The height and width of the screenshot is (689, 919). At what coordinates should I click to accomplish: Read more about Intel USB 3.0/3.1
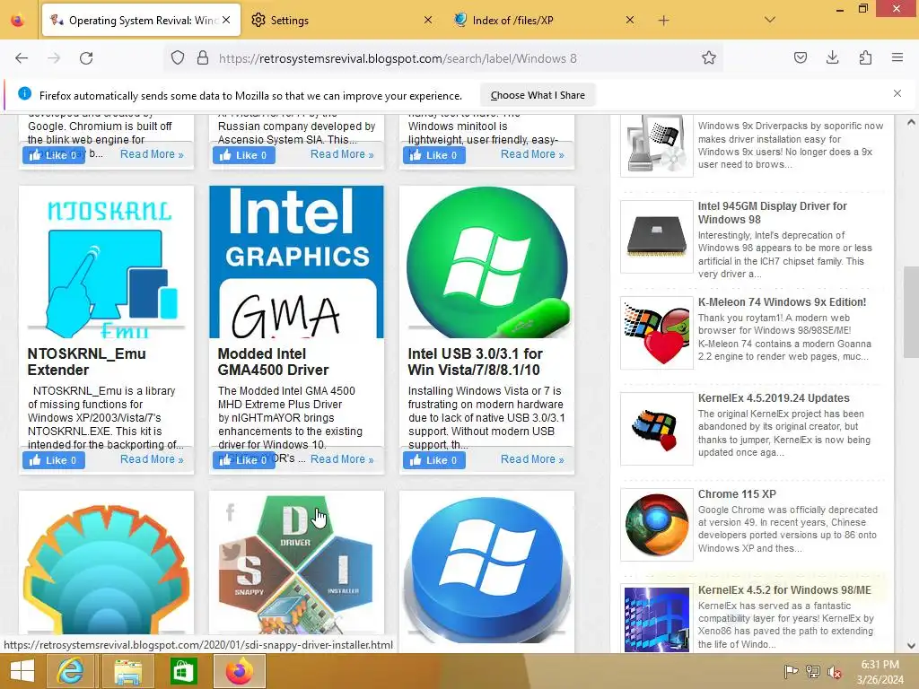coord(532,459)
